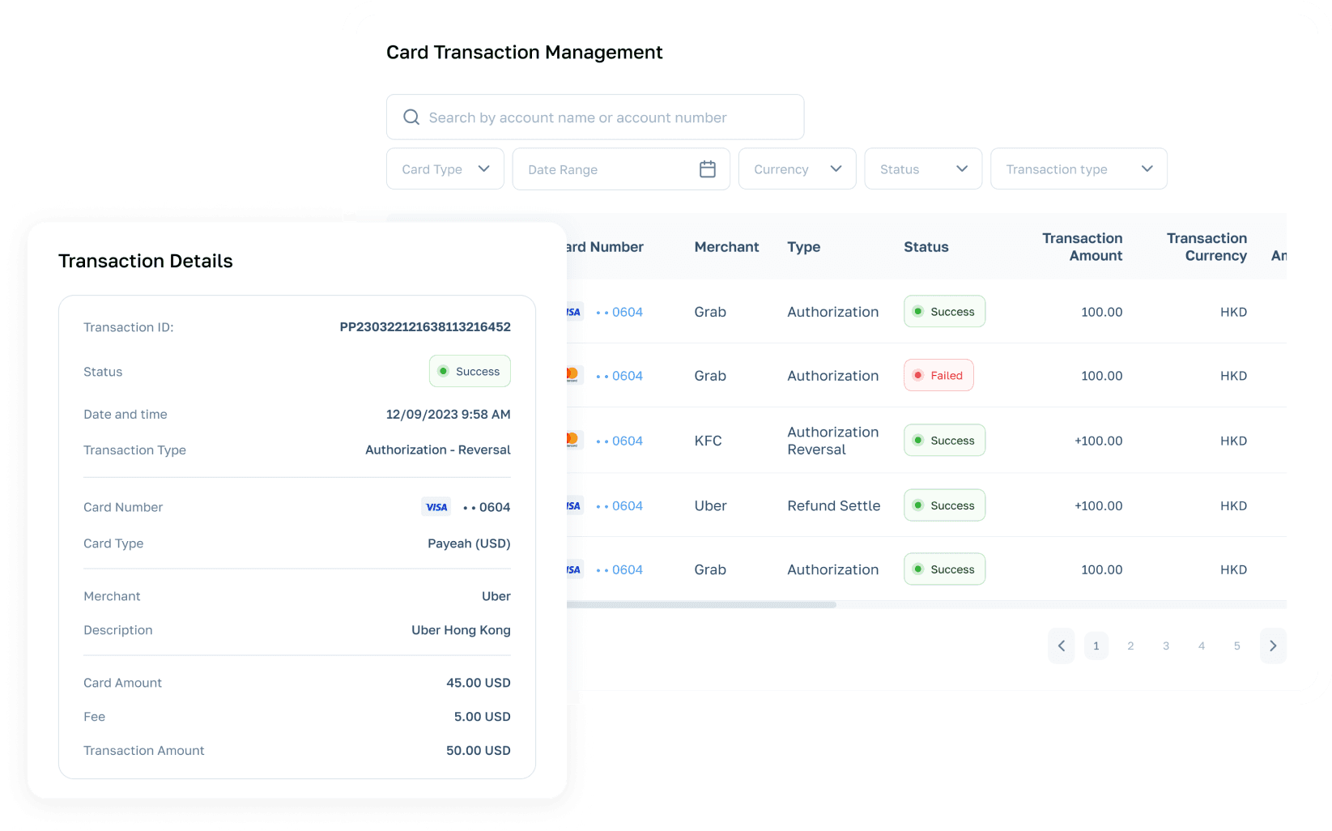Click the Refund Settle type cell
1332x831 pixels.
(x=834, y=505)
